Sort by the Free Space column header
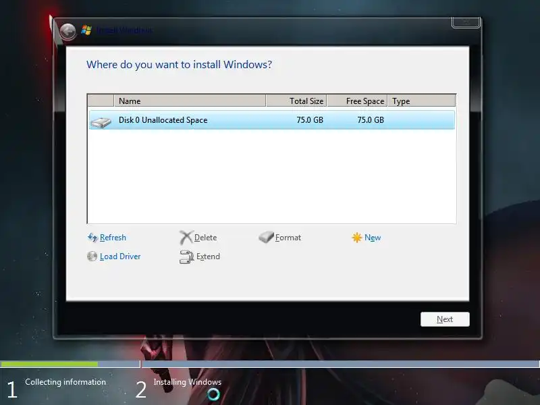 coord(357,101)
